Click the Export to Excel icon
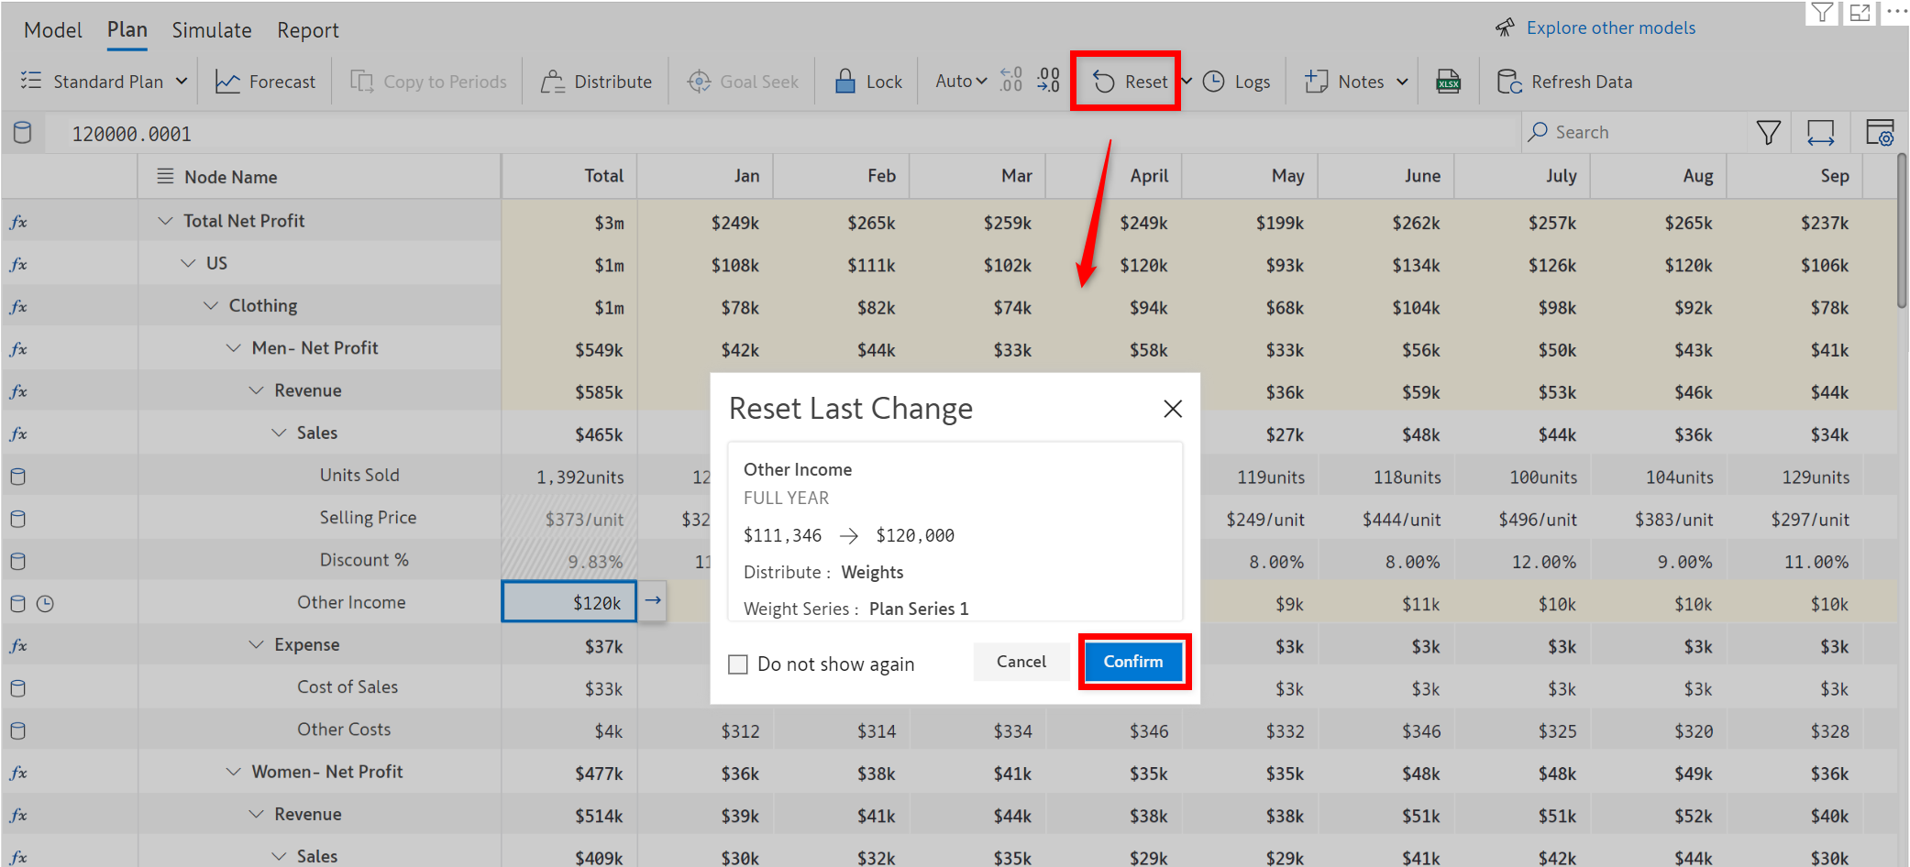 point(1448,82)
